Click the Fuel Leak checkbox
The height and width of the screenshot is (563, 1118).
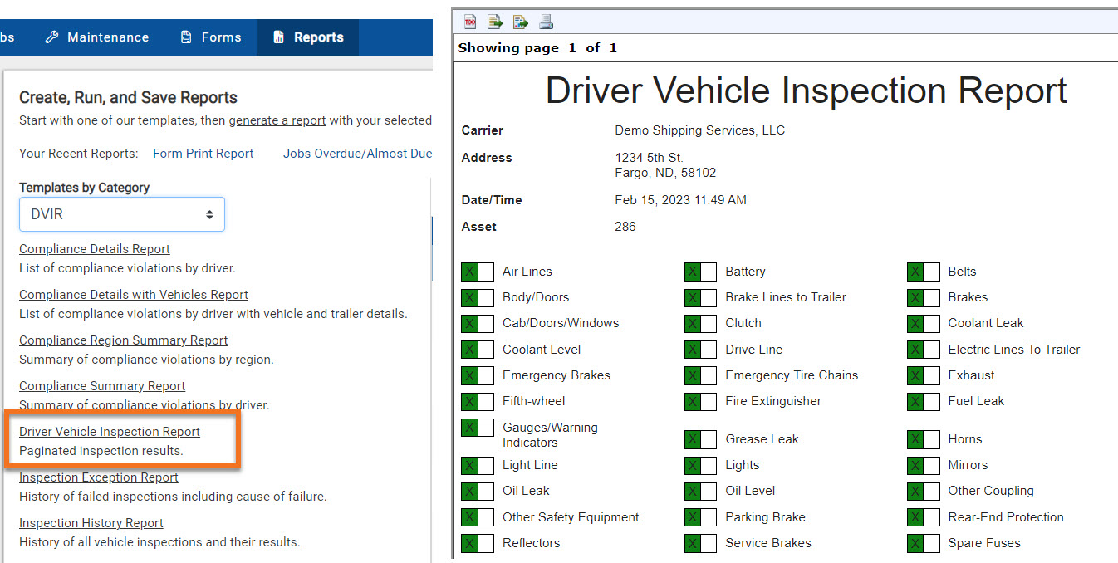tap(924, 401)
